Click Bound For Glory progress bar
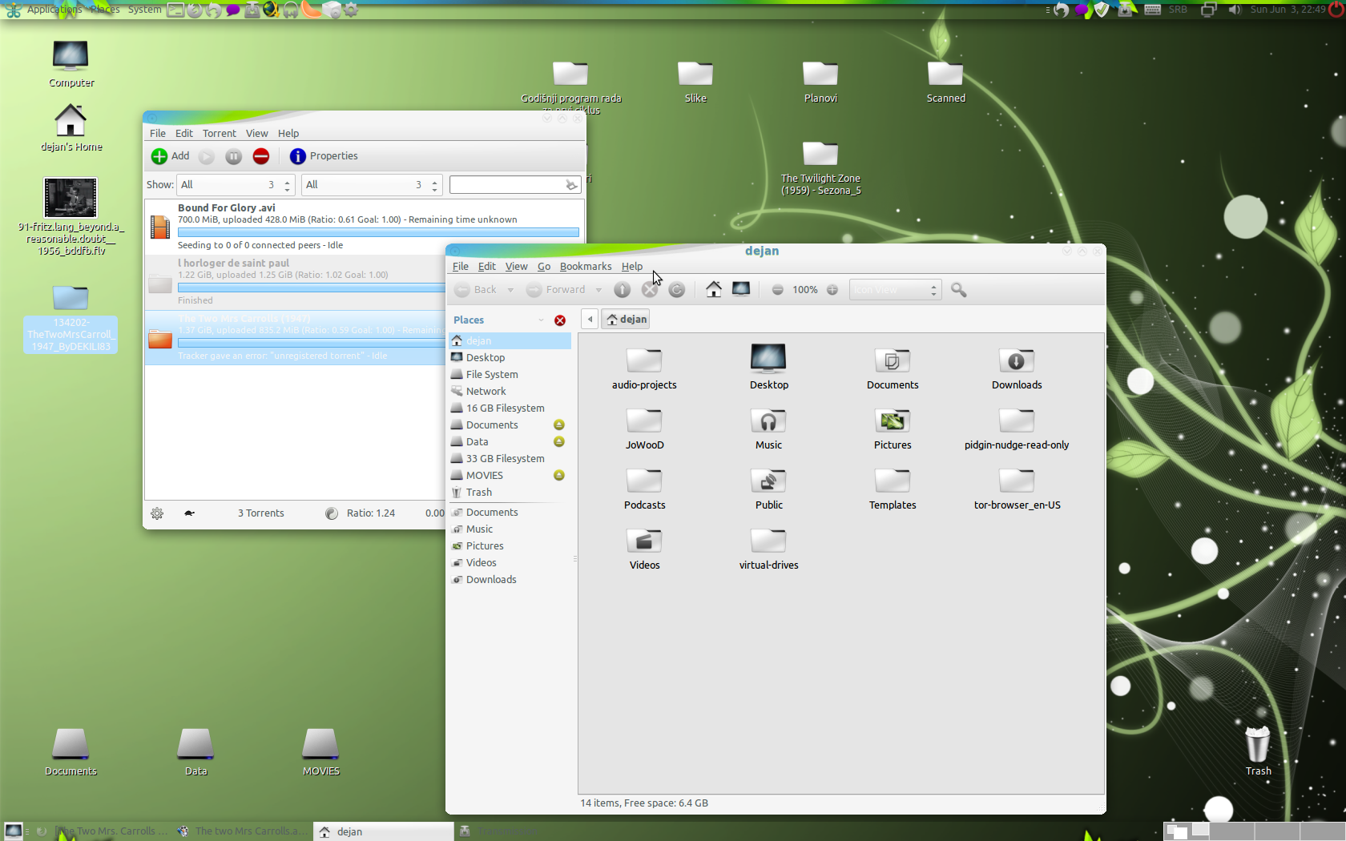Screen dimensions: 1346x841 click(378, 232)
